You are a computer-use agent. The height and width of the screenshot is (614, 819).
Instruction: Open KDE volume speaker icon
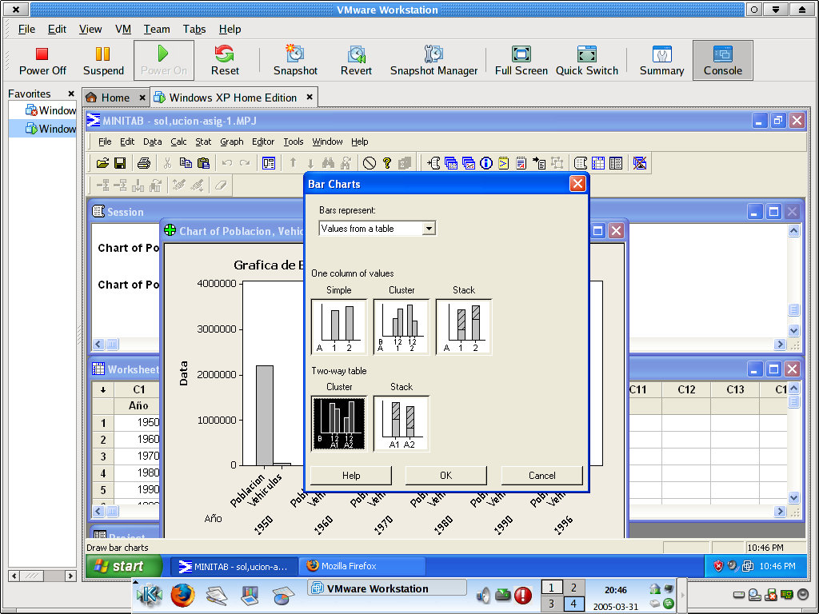pos(484,595)
